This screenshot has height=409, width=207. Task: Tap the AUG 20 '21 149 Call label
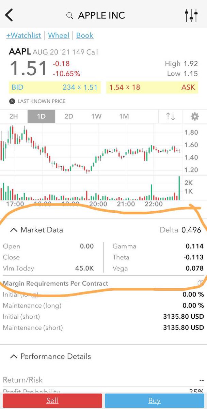66,52
